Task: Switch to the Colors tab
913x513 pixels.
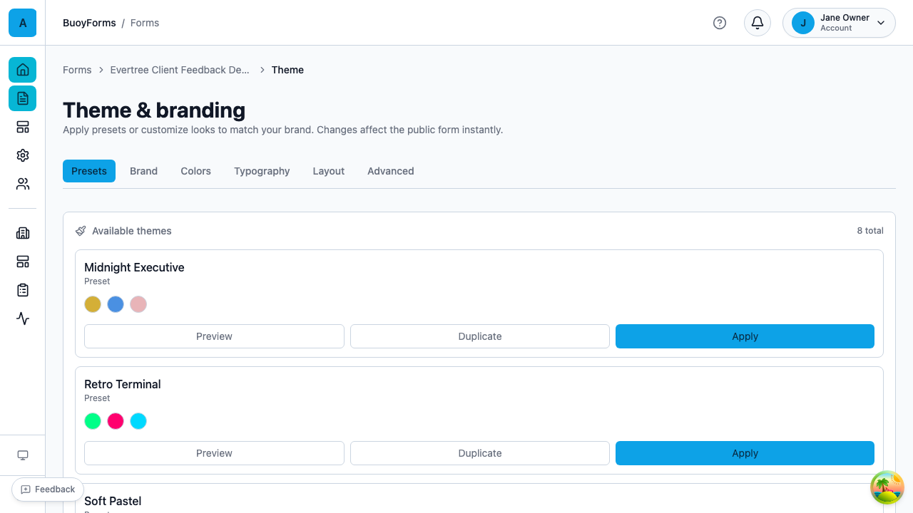Action: point(195,171)
